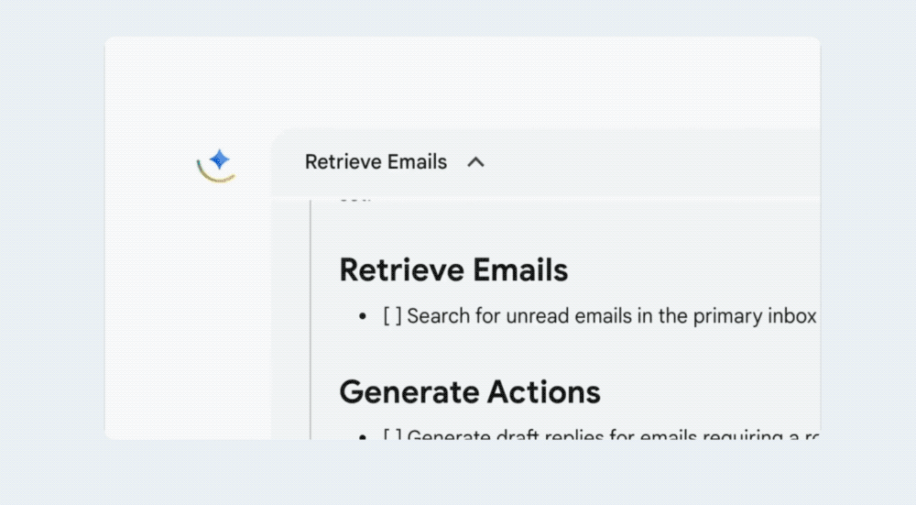Screen dimensions: 916x505
Task: Check the Search for unread emails box
Action: (392, 316)
